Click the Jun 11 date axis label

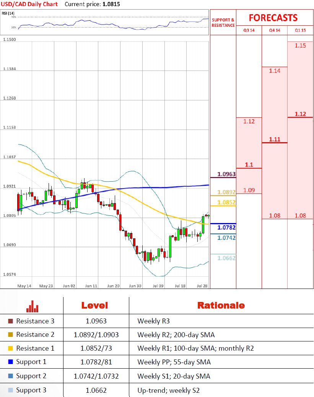tap(91, 286)
